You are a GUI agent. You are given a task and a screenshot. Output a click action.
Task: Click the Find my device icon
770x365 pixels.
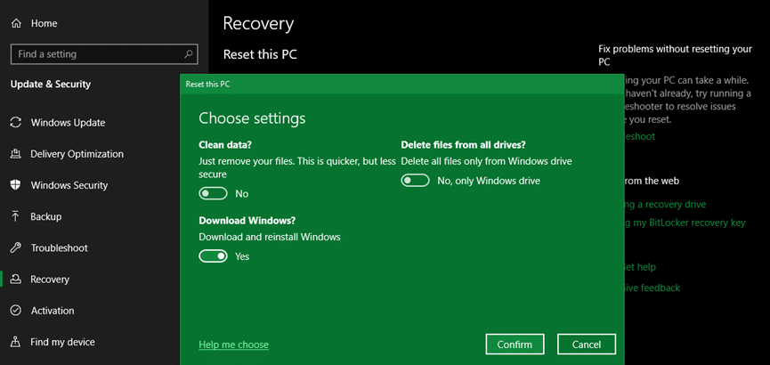16,342
